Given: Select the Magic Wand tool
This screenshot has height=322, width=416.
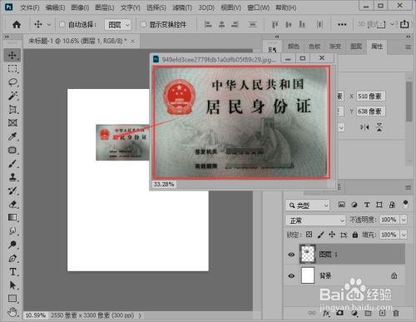Looking at the screenshot, I should [12, 96].
